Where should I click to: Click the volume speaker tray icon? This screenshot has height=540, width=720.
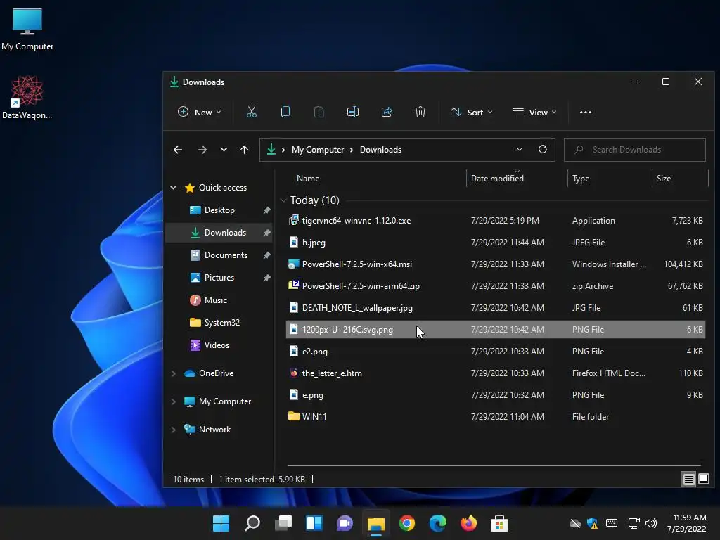coord(650,523)
